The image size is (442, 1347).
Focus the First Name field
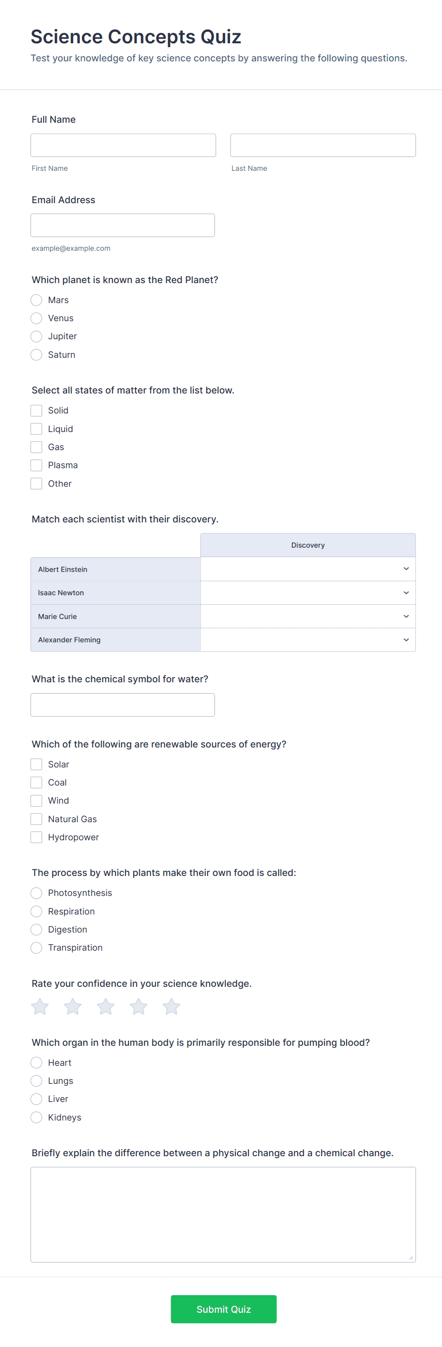coord(123,146)
